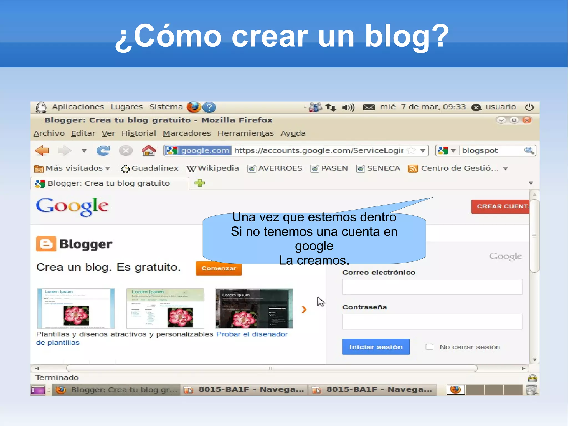The height and width of the screenshot is (426, 568).
Task: Select the Blogger: Crea tu blog gratuito tab
Action: [x=110, y=183]
